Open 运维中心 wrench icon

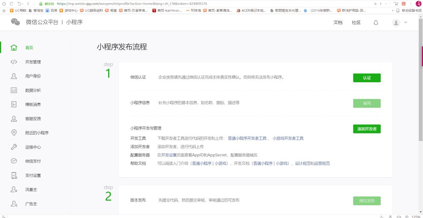point(14,147)
